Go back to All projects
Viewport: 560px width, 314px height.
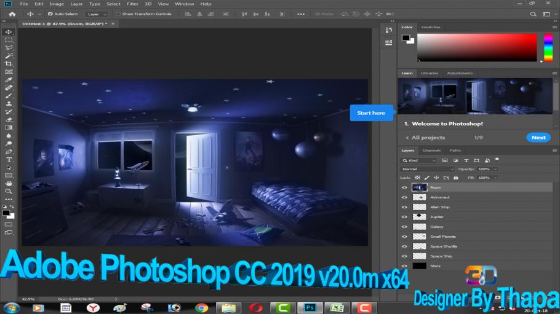point(425,138)
